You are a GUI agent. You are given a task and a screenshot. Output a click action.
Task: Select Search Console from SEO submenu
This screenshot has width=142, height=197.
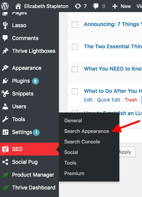(x=82, y=142)
